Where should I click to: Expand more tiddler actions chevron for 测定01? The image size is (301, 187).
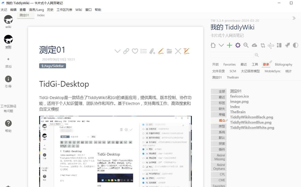coord(117,51)
